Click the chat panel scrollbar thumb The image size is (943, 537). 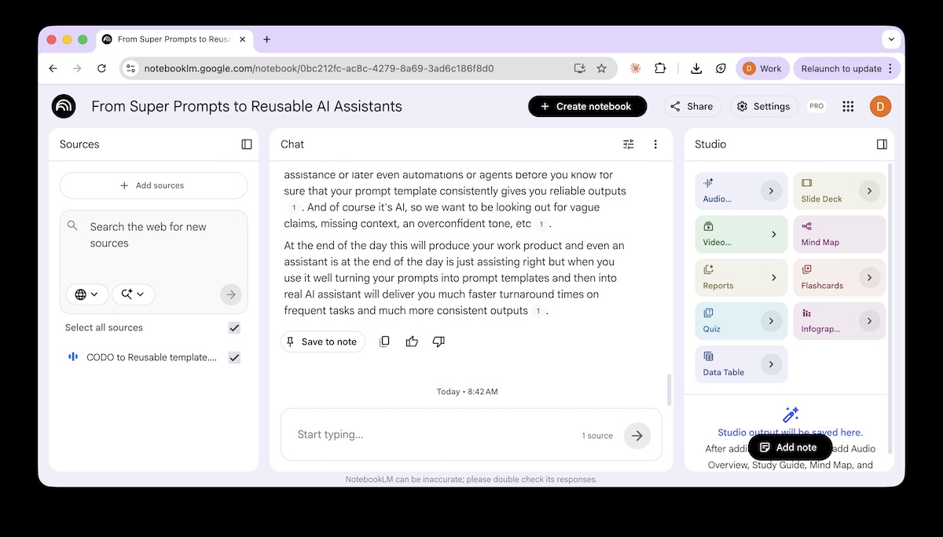tap(669, 390)
